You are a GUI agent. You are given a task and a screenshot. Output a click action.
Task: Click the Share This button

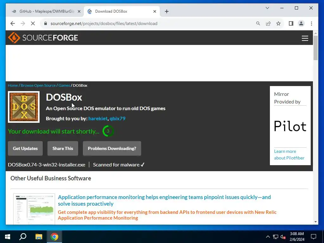63,148
